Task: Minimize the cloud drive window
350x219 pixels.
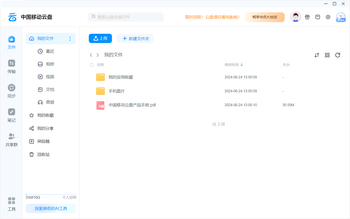Action: point(326,4)
